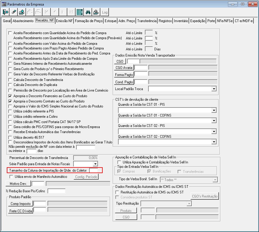Check Calcula Desconto de Transferência

click(x=10, y=80)
